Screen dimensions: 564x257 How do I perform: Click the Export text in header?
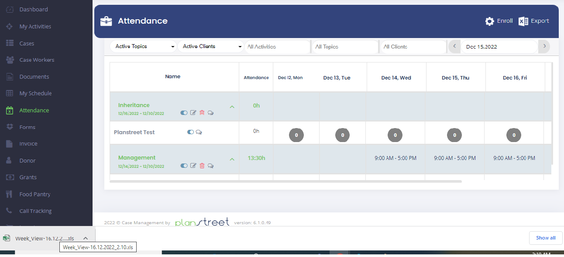[x=540, y=21]
